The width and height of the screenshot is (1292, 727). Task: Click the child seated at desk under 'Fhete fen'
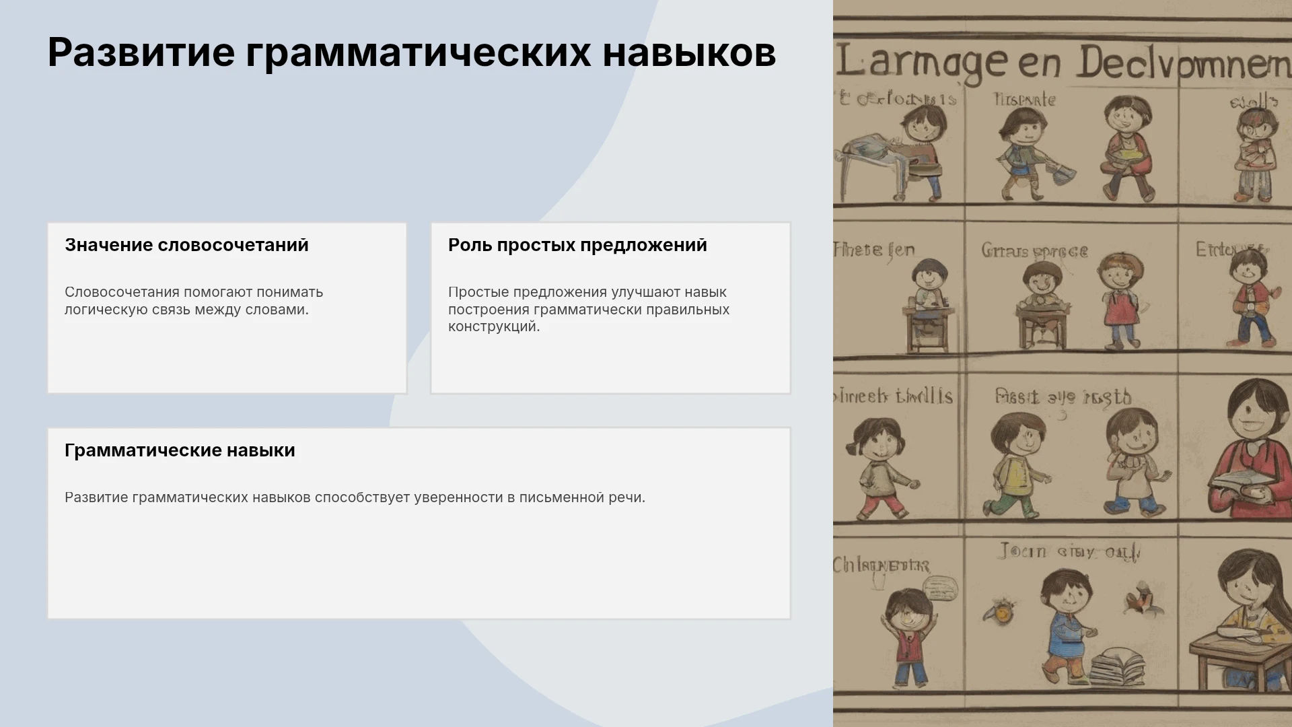929,306
